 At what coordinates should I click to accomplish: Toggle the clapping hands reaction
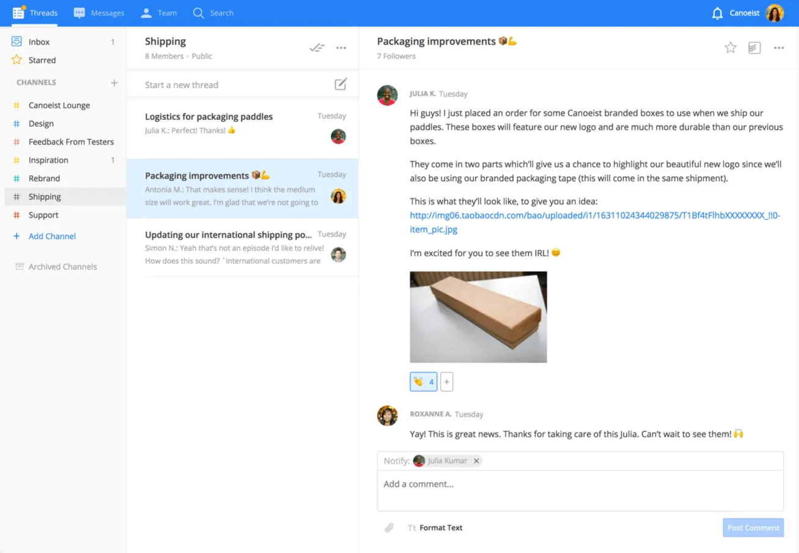(x=424, y=382)
